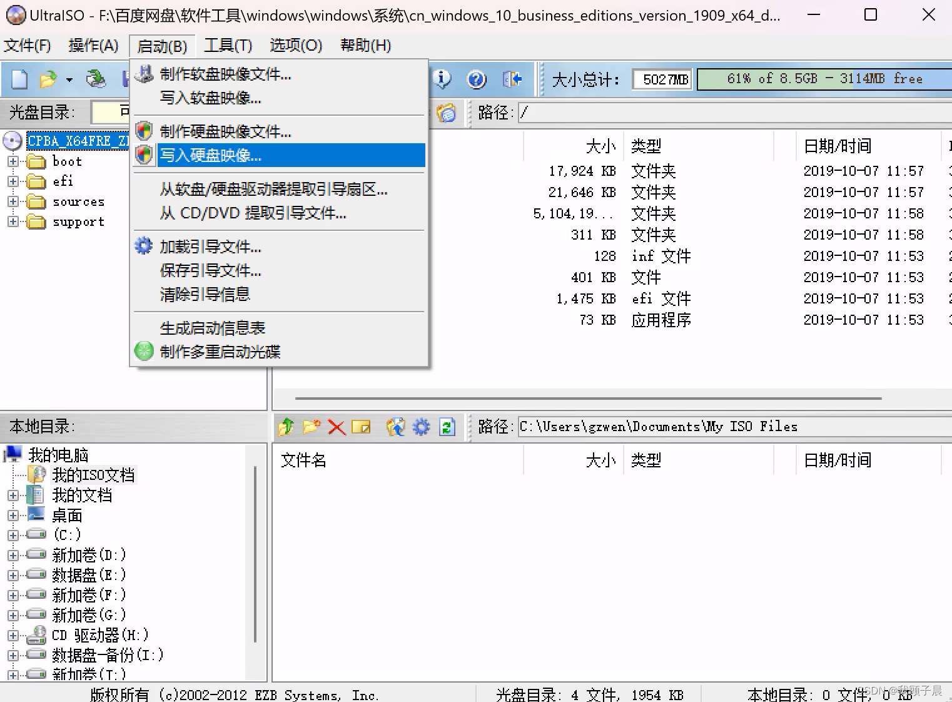
Task: Select 写入硬盘映像... menu entry
Action: tap(279, 155)
